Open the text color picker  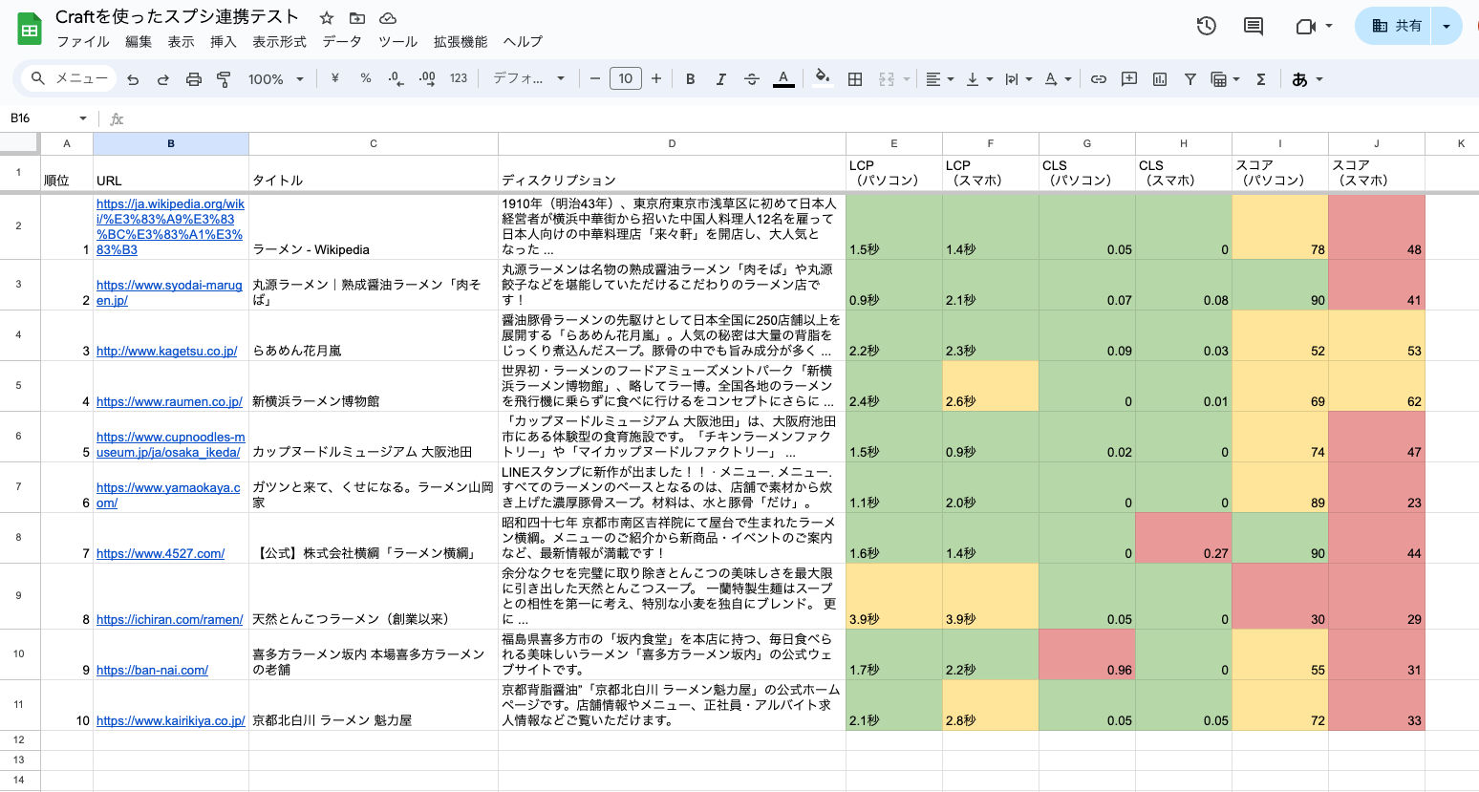(x=783, y=78)
